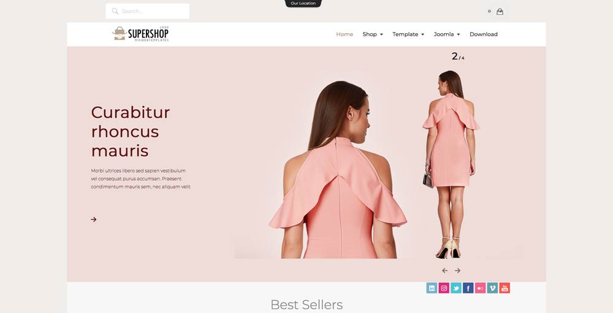Click the Vimeo social icon
Screen dimensions: 613x313
[x=492, y=288]
